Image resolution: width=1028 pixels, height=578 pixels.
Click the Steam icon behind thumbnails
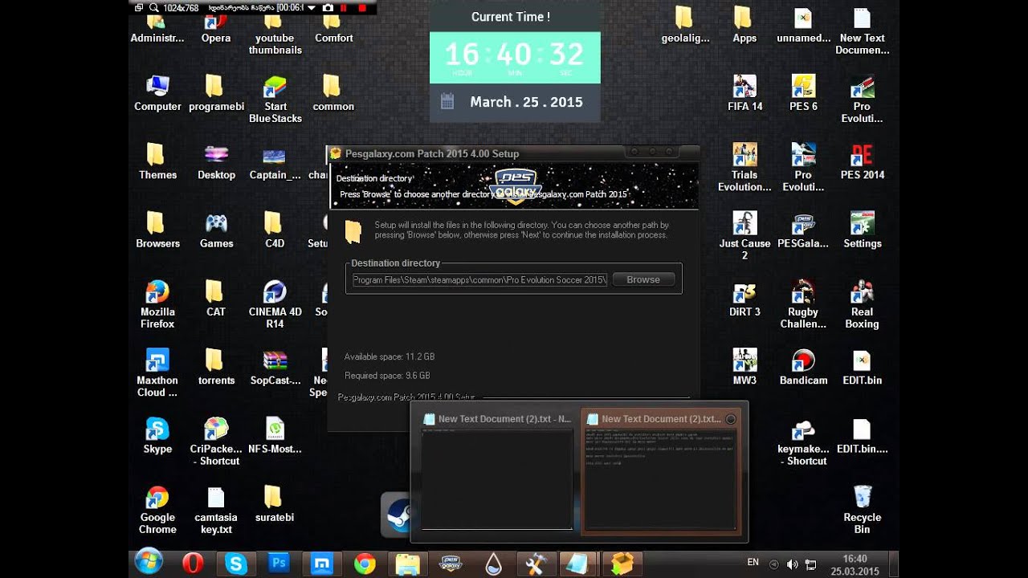tap(397, 514)
